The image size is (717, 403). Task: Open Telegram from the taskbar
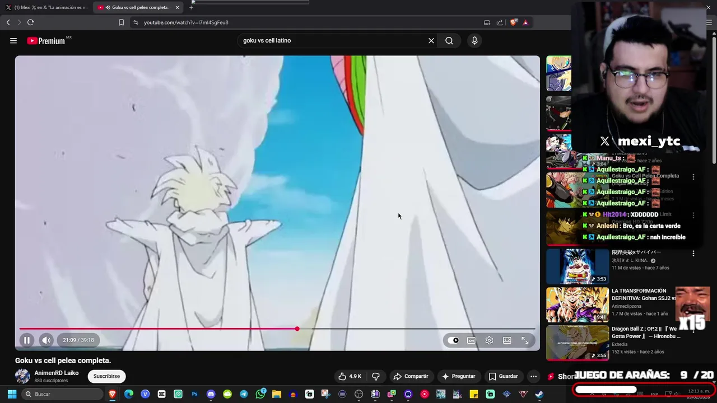point(244,394)
